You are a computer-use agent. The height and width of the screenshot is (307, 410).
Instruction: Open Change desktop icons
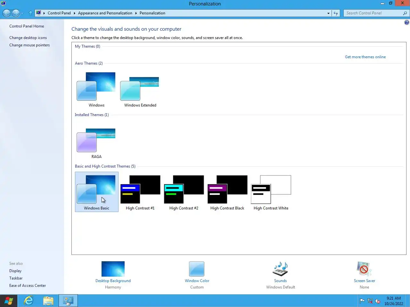pyautogui.click(x=28, y=38)
